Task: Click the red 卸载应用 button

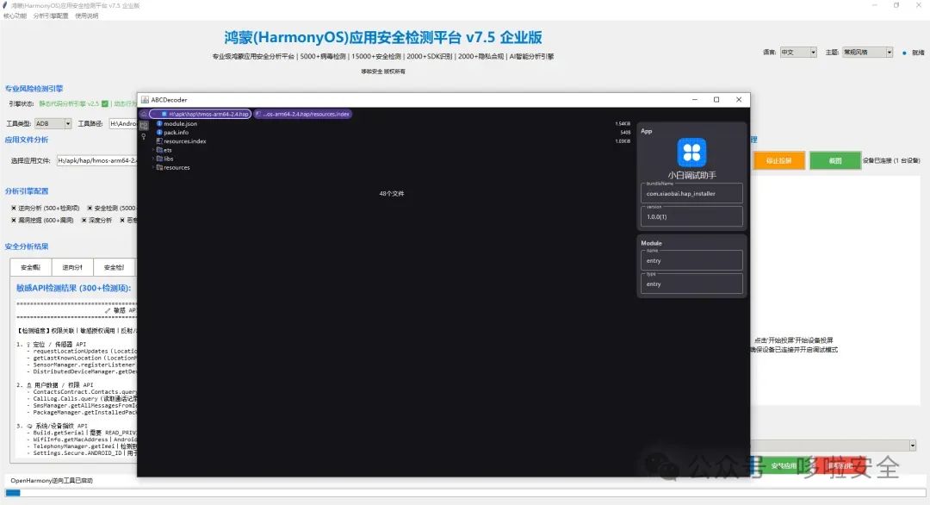Action: click(x=841, y=466)
